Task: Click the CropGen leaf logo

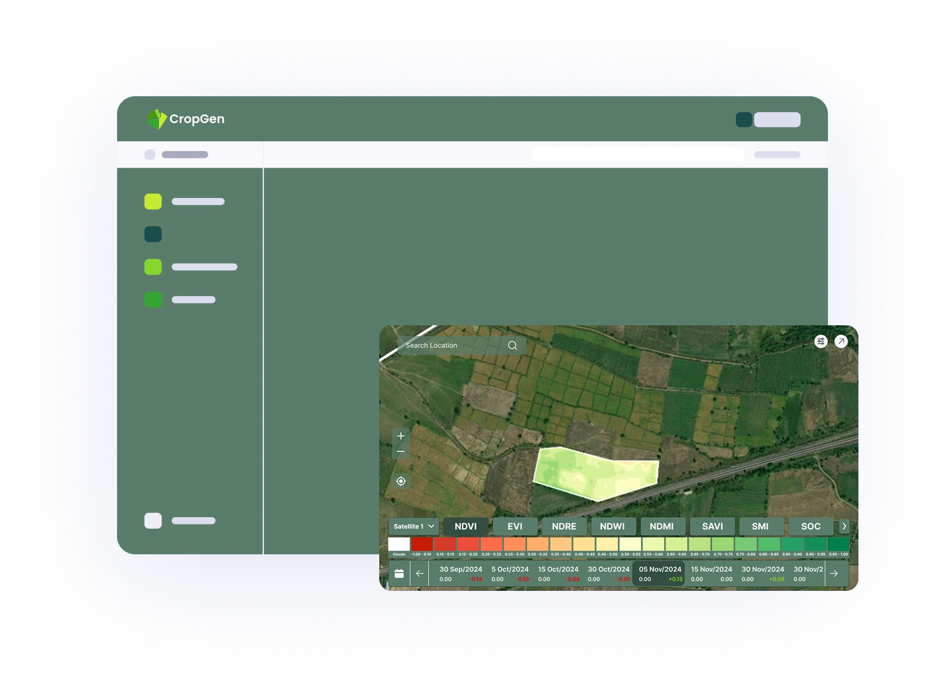Action: [x=157, y=119]
